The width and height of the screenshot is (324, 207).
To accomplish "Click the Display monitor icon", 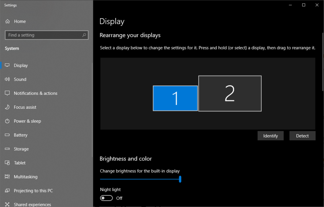I will coord(8,65).
